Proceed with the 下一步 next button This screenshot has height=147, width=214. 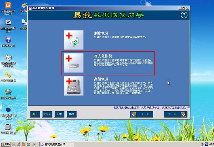(x=175, y=114)
